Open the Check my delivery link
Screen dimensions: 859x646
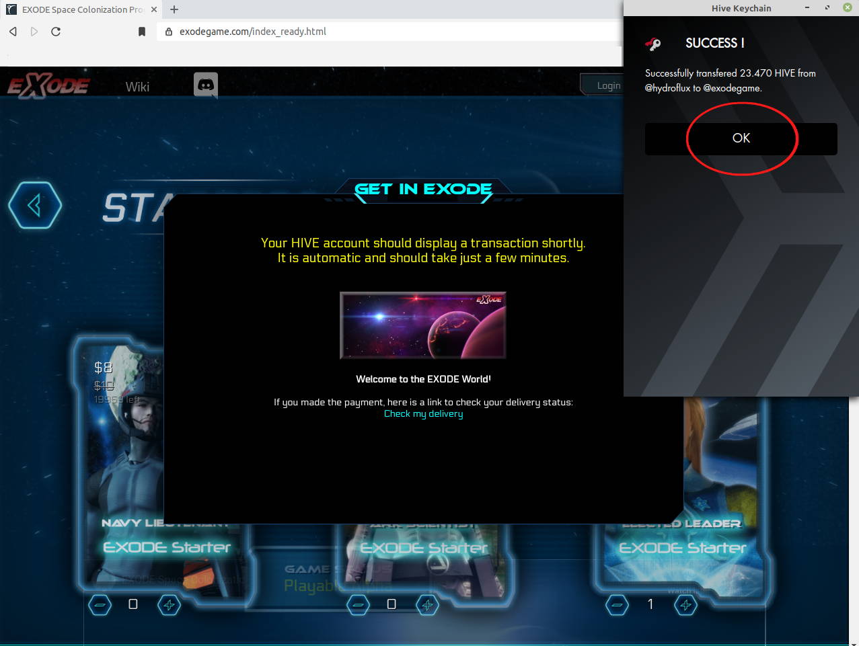[x=423, y=414]
